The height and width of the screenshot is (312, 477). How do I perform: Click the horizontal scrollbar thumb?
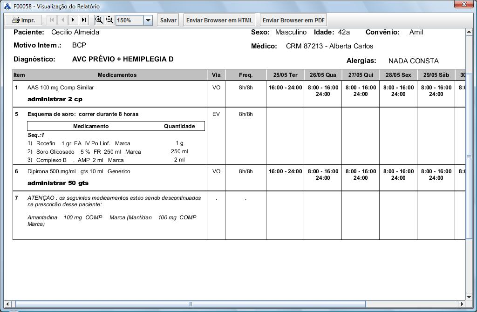coord(191,304)
